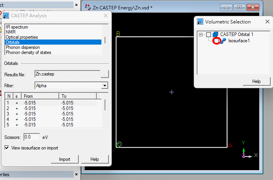This screenshot has width=273, height=180.
Task: Select Optical properties in analysis list
Action: [22, 37]
